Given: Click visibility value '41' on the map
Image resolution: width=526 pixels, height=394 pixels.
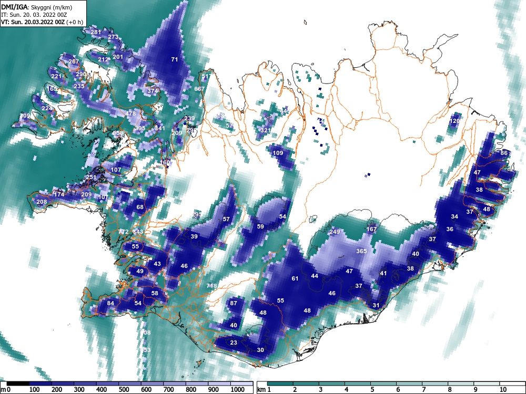Looking at the screenshot, I should 383,273.
